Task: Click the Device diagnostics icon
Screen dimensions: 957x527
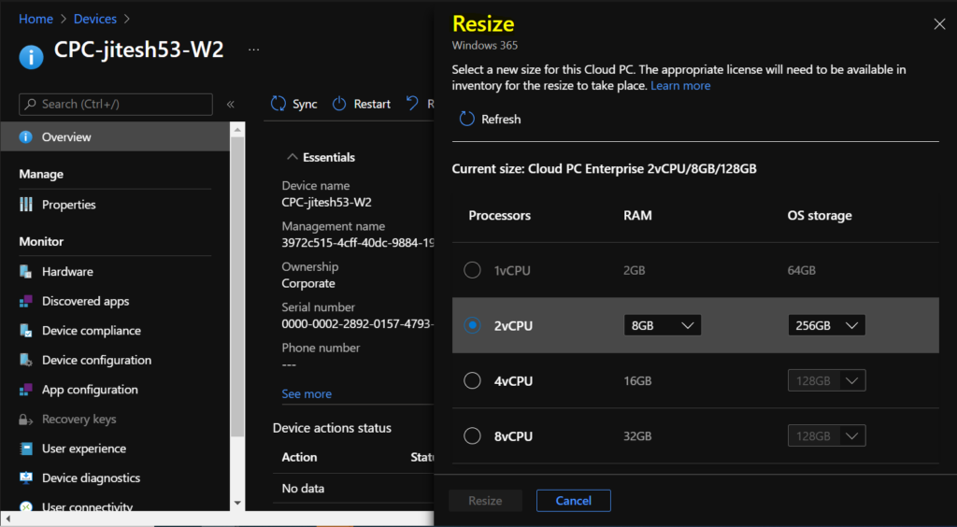Action: 25,478
